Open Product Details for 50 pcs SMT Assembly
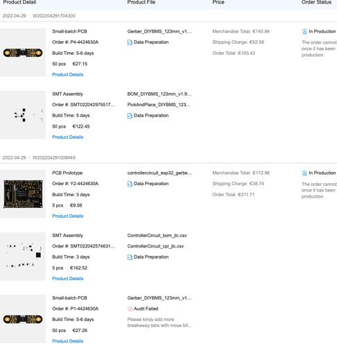 coord(68,137)
